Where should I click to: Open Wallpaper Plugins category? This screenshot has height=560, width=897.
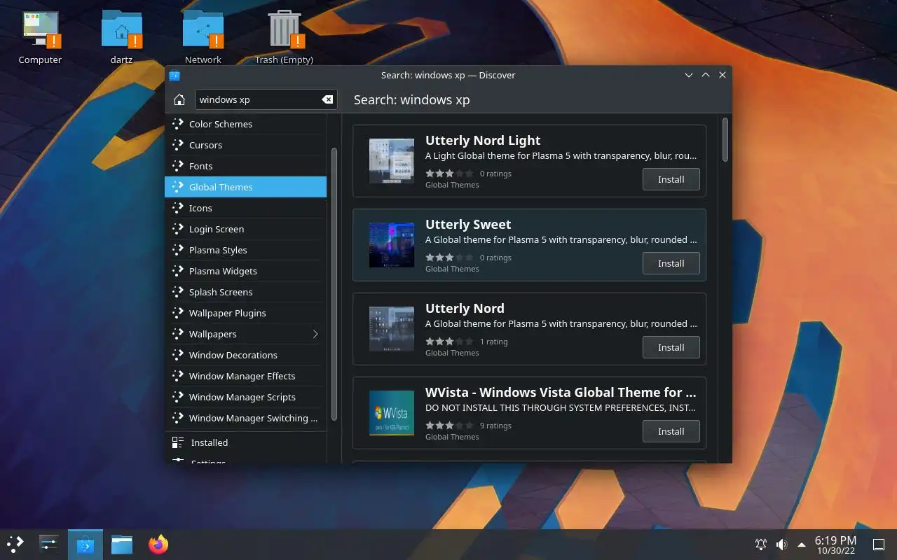pyautogui.click(x=245, y=313)
